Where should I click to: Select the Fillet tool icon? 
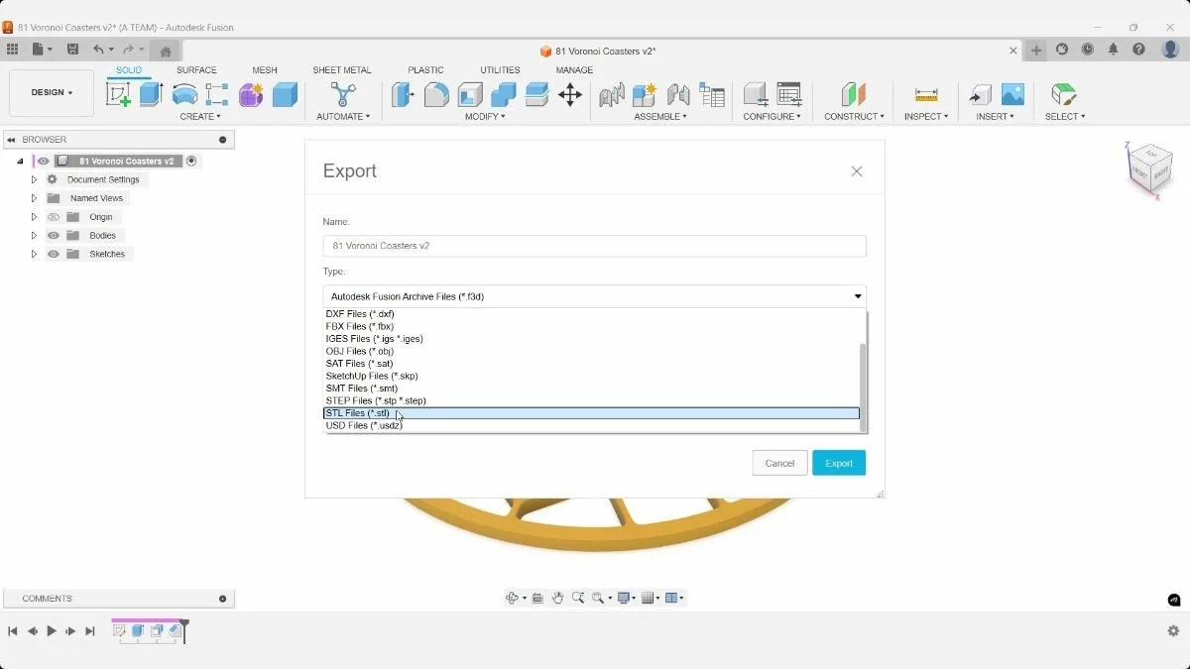(436, 94)
